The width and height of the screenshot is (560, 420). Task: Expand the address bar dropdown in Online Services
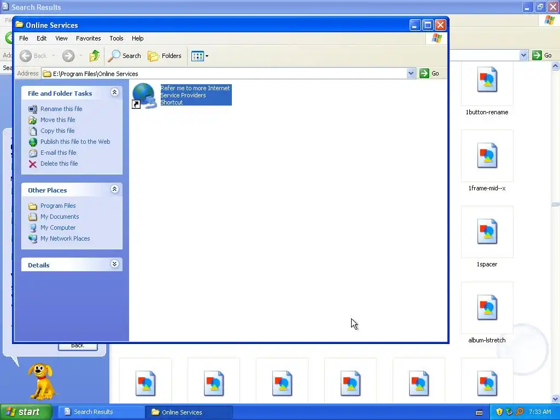pos(411,74)
